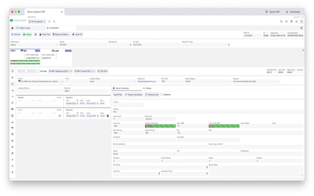Expand the Uplink dropdown

coord(174,154)
